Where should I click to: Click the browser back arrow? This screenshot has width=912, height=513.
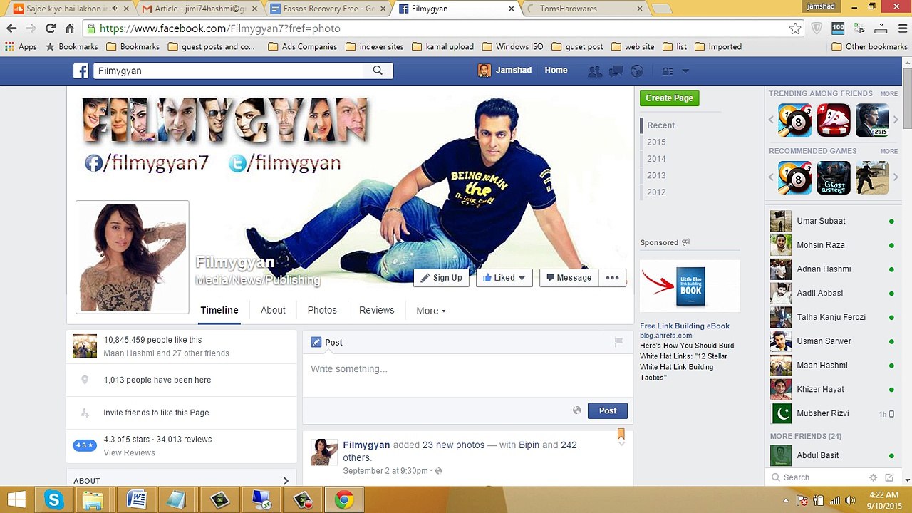point(11,28)
